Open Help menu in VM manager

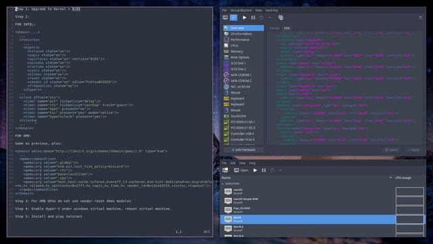(x=252, y=163)
